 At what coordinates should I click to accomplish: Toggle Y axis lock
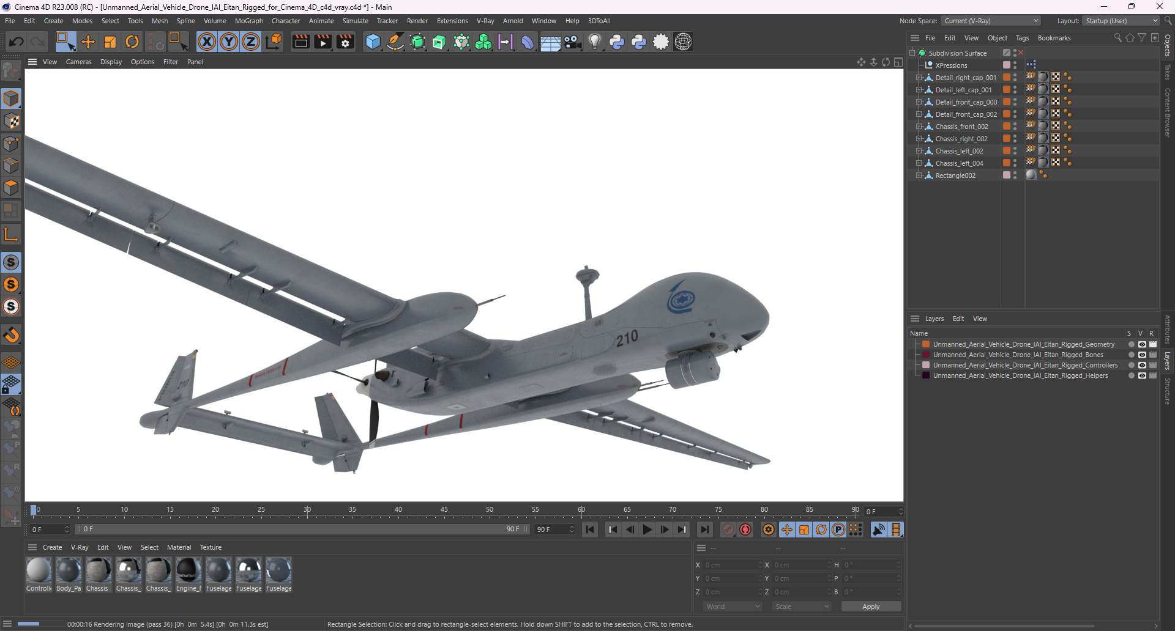point(229,42)
